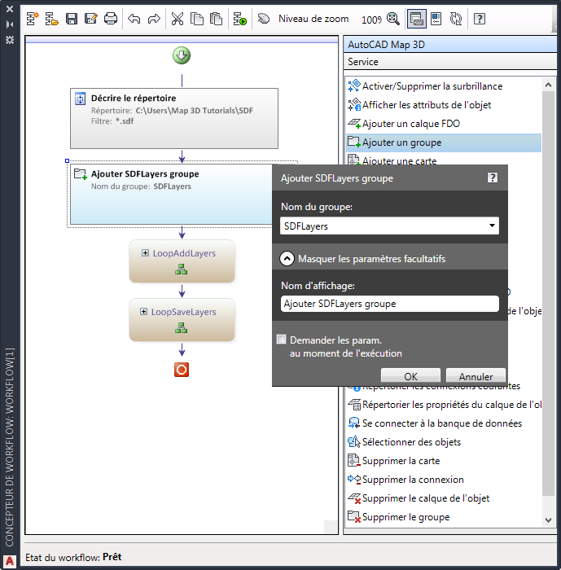Expand the LoopSaveLayers activity

[x=143, y=312]
